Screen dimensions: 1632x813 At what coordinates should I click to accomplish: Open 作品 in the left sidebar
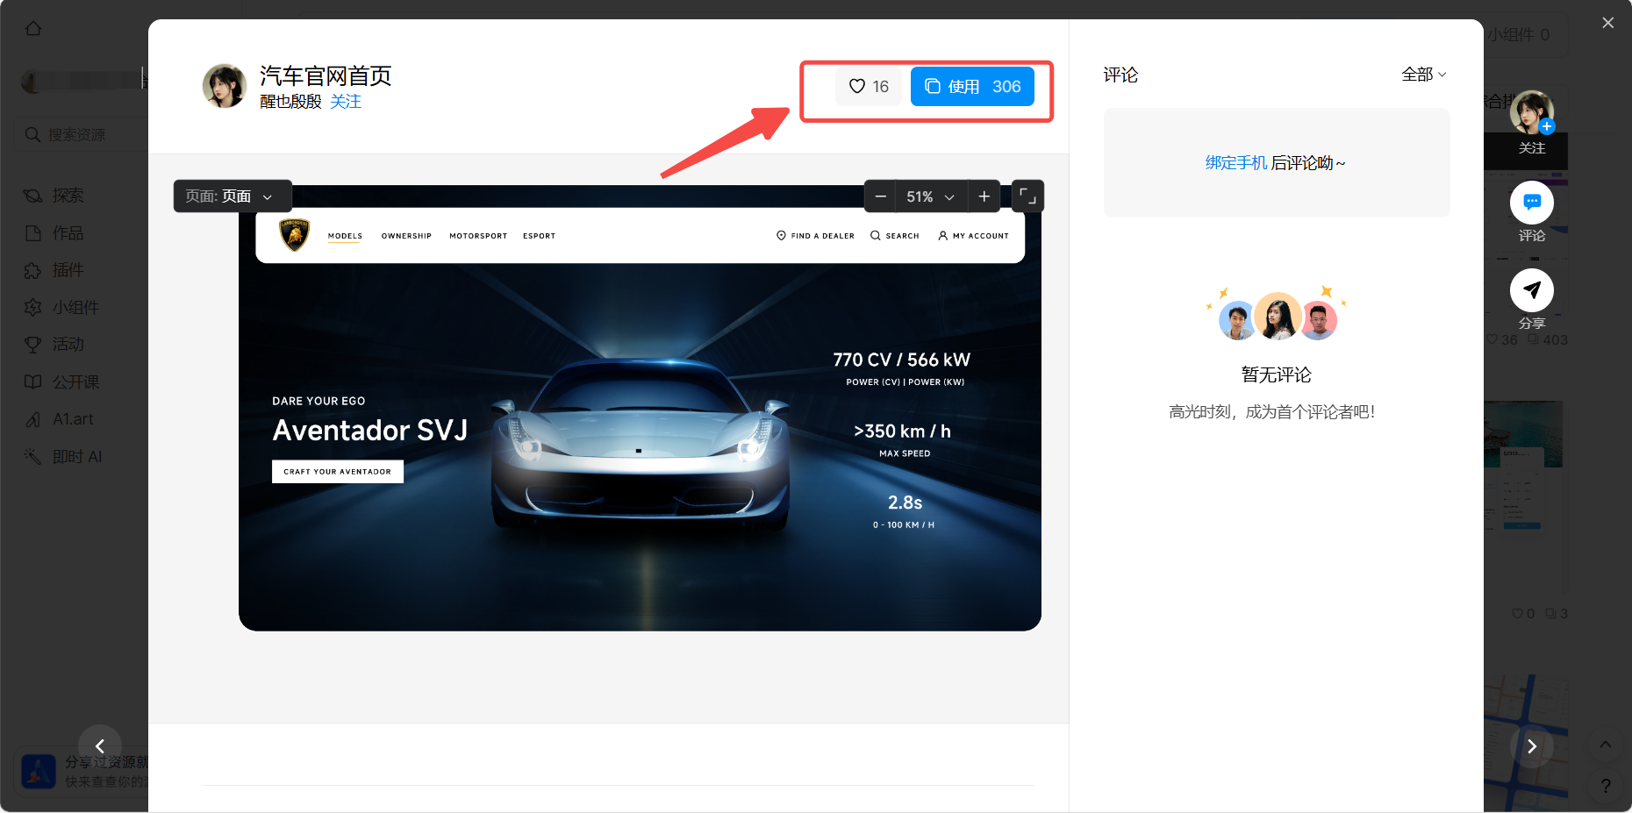point(54,233)
